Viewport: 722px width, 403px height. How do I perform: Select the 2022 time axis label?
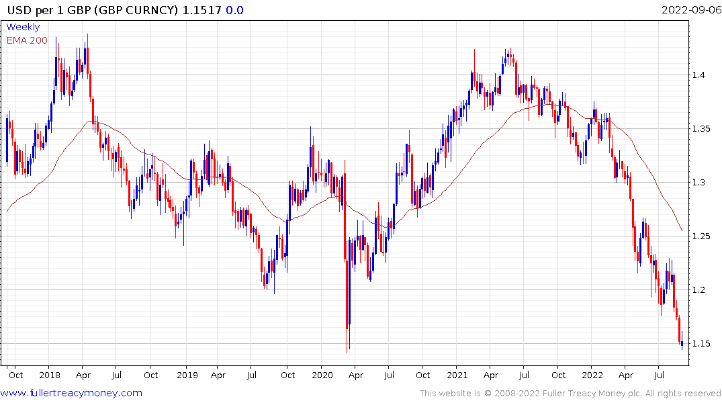[592, 375]
